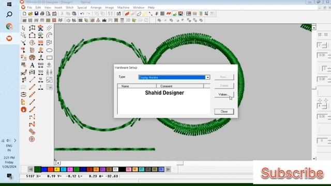Click the taskbar Search magnifier icon
This screenshot has width=331, height=186.
coord(9,14)
